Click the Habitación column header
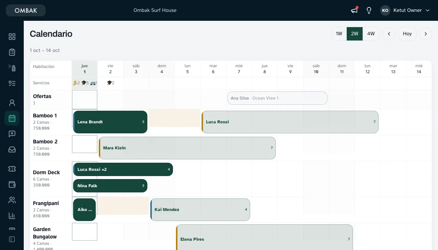This screenshot has width=438, height=250. tap(43, 66)
